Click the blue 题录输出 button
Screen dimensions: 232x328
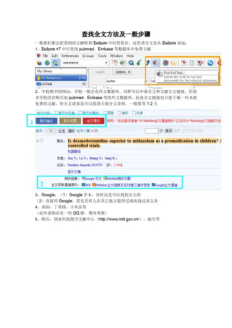46,121
